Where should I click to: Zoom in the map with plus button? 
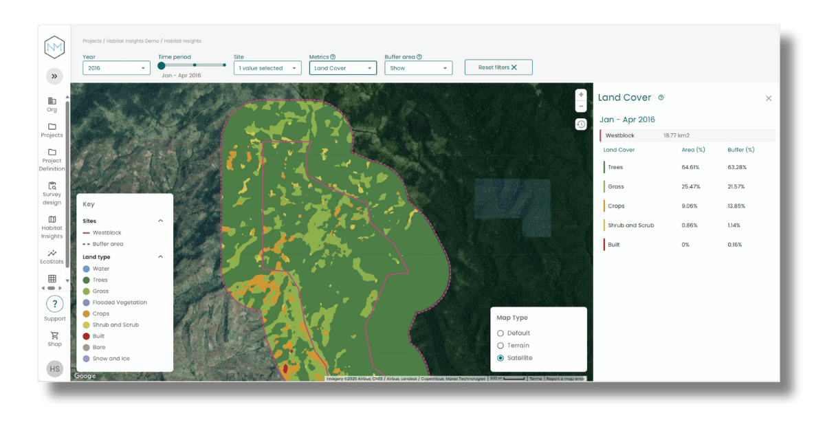581,95
